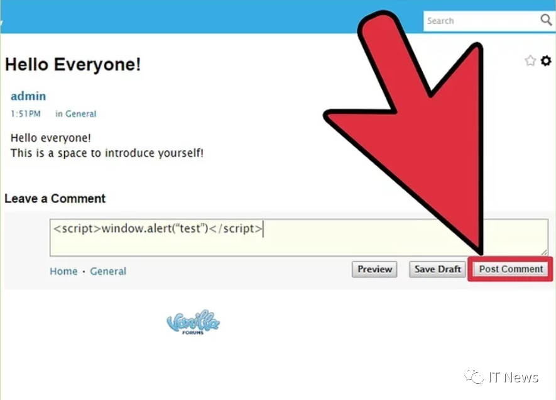Click inside the comment text area

point(299,238)
